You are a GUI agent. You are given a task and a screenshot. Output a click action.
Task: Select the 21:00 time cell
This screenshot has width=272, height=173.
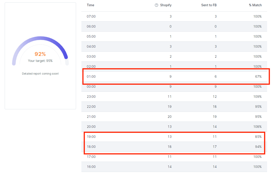(91, 117)
